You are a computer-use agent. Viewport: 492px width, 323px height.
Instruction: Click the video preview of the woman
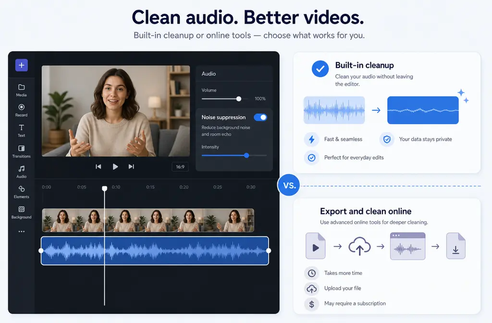tap(116, 111)
